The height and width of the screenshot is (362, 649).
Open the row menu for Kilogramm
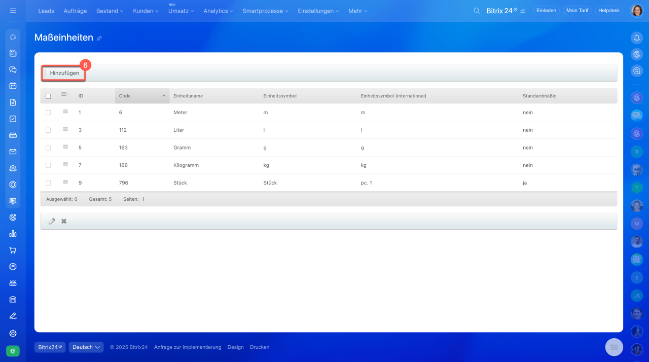click(65, 164)
